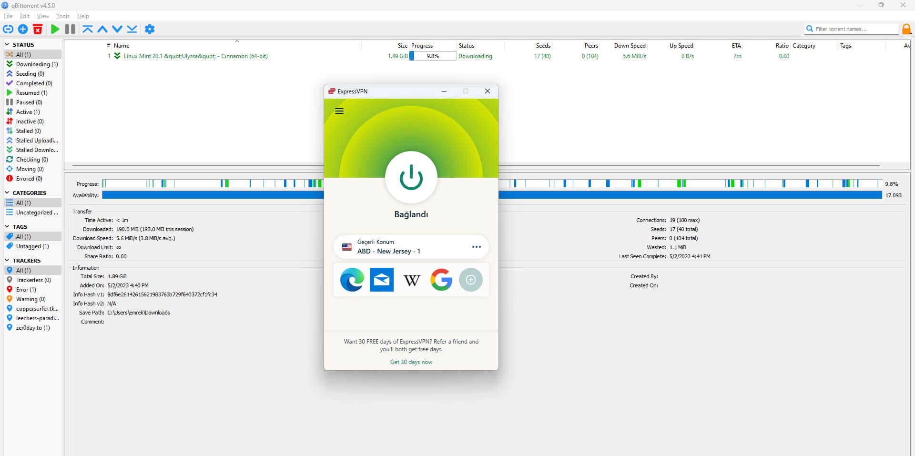Image resolution: width=915 pixels, height=456 pixels.
Task: Resume torrents with green play icon
Action: tap(55, 29)
